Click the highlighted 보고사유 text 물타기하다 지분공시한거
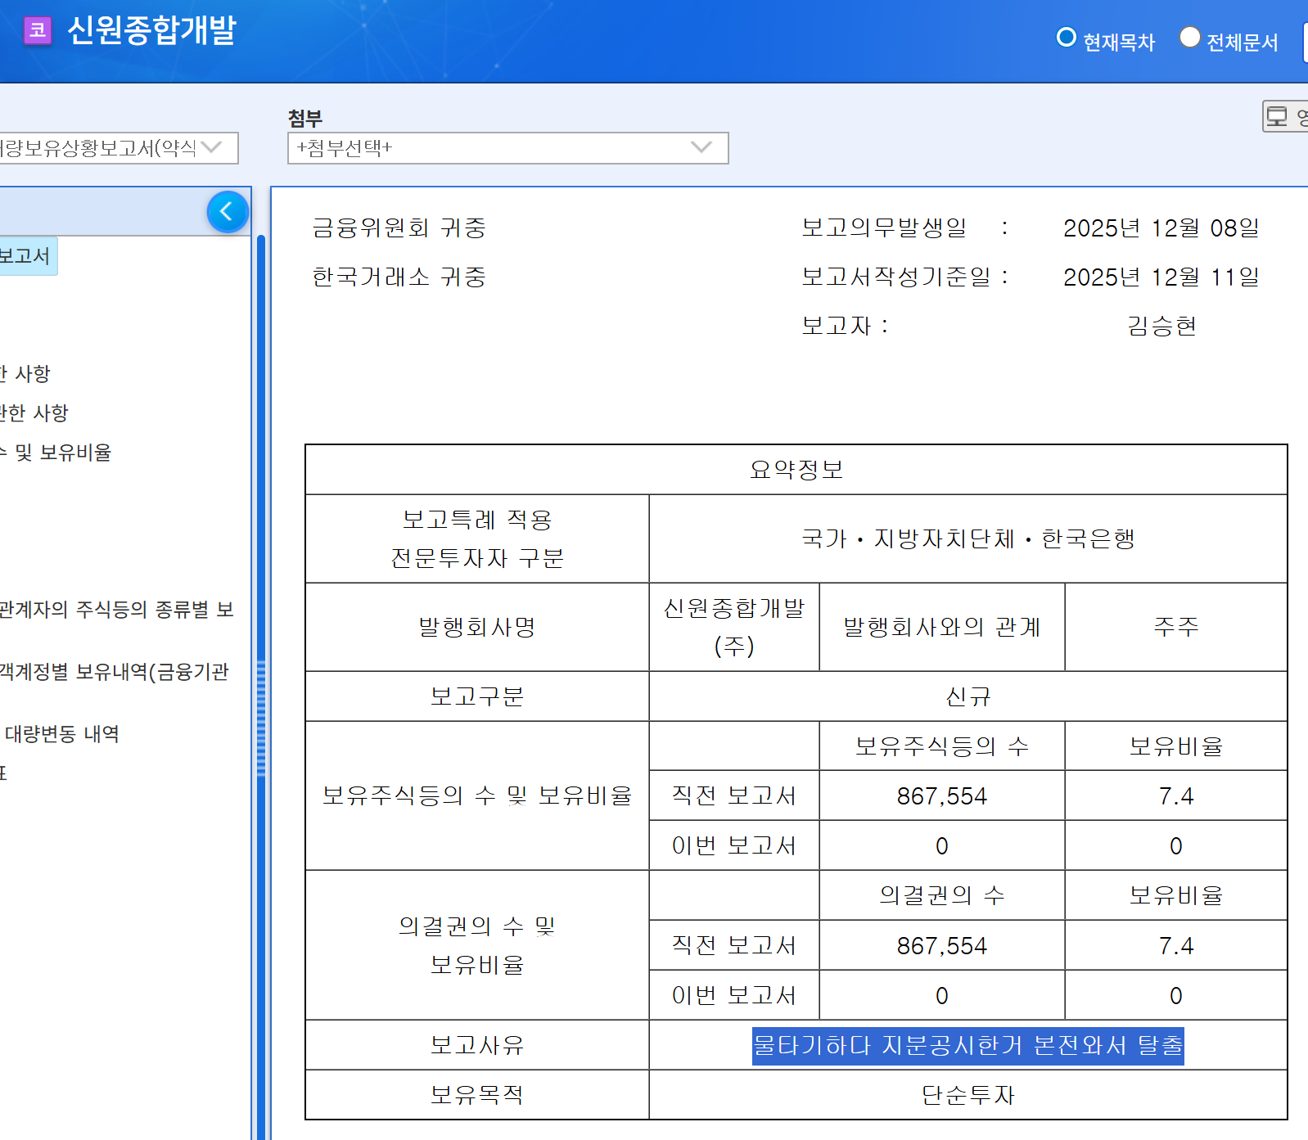This screenshot has height=1140, width=1308. click(967, 1045)
